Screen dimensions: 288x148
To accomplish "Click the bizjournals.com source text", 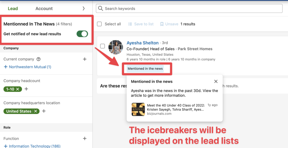I will pos(159,114).
